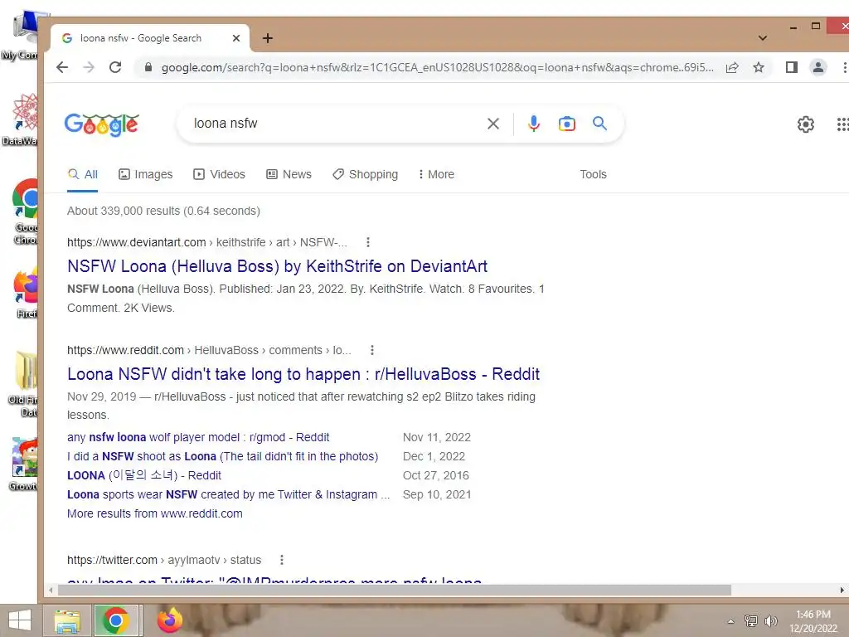
Task: Open the Loona sports wear link
Action: coord(228,494)
